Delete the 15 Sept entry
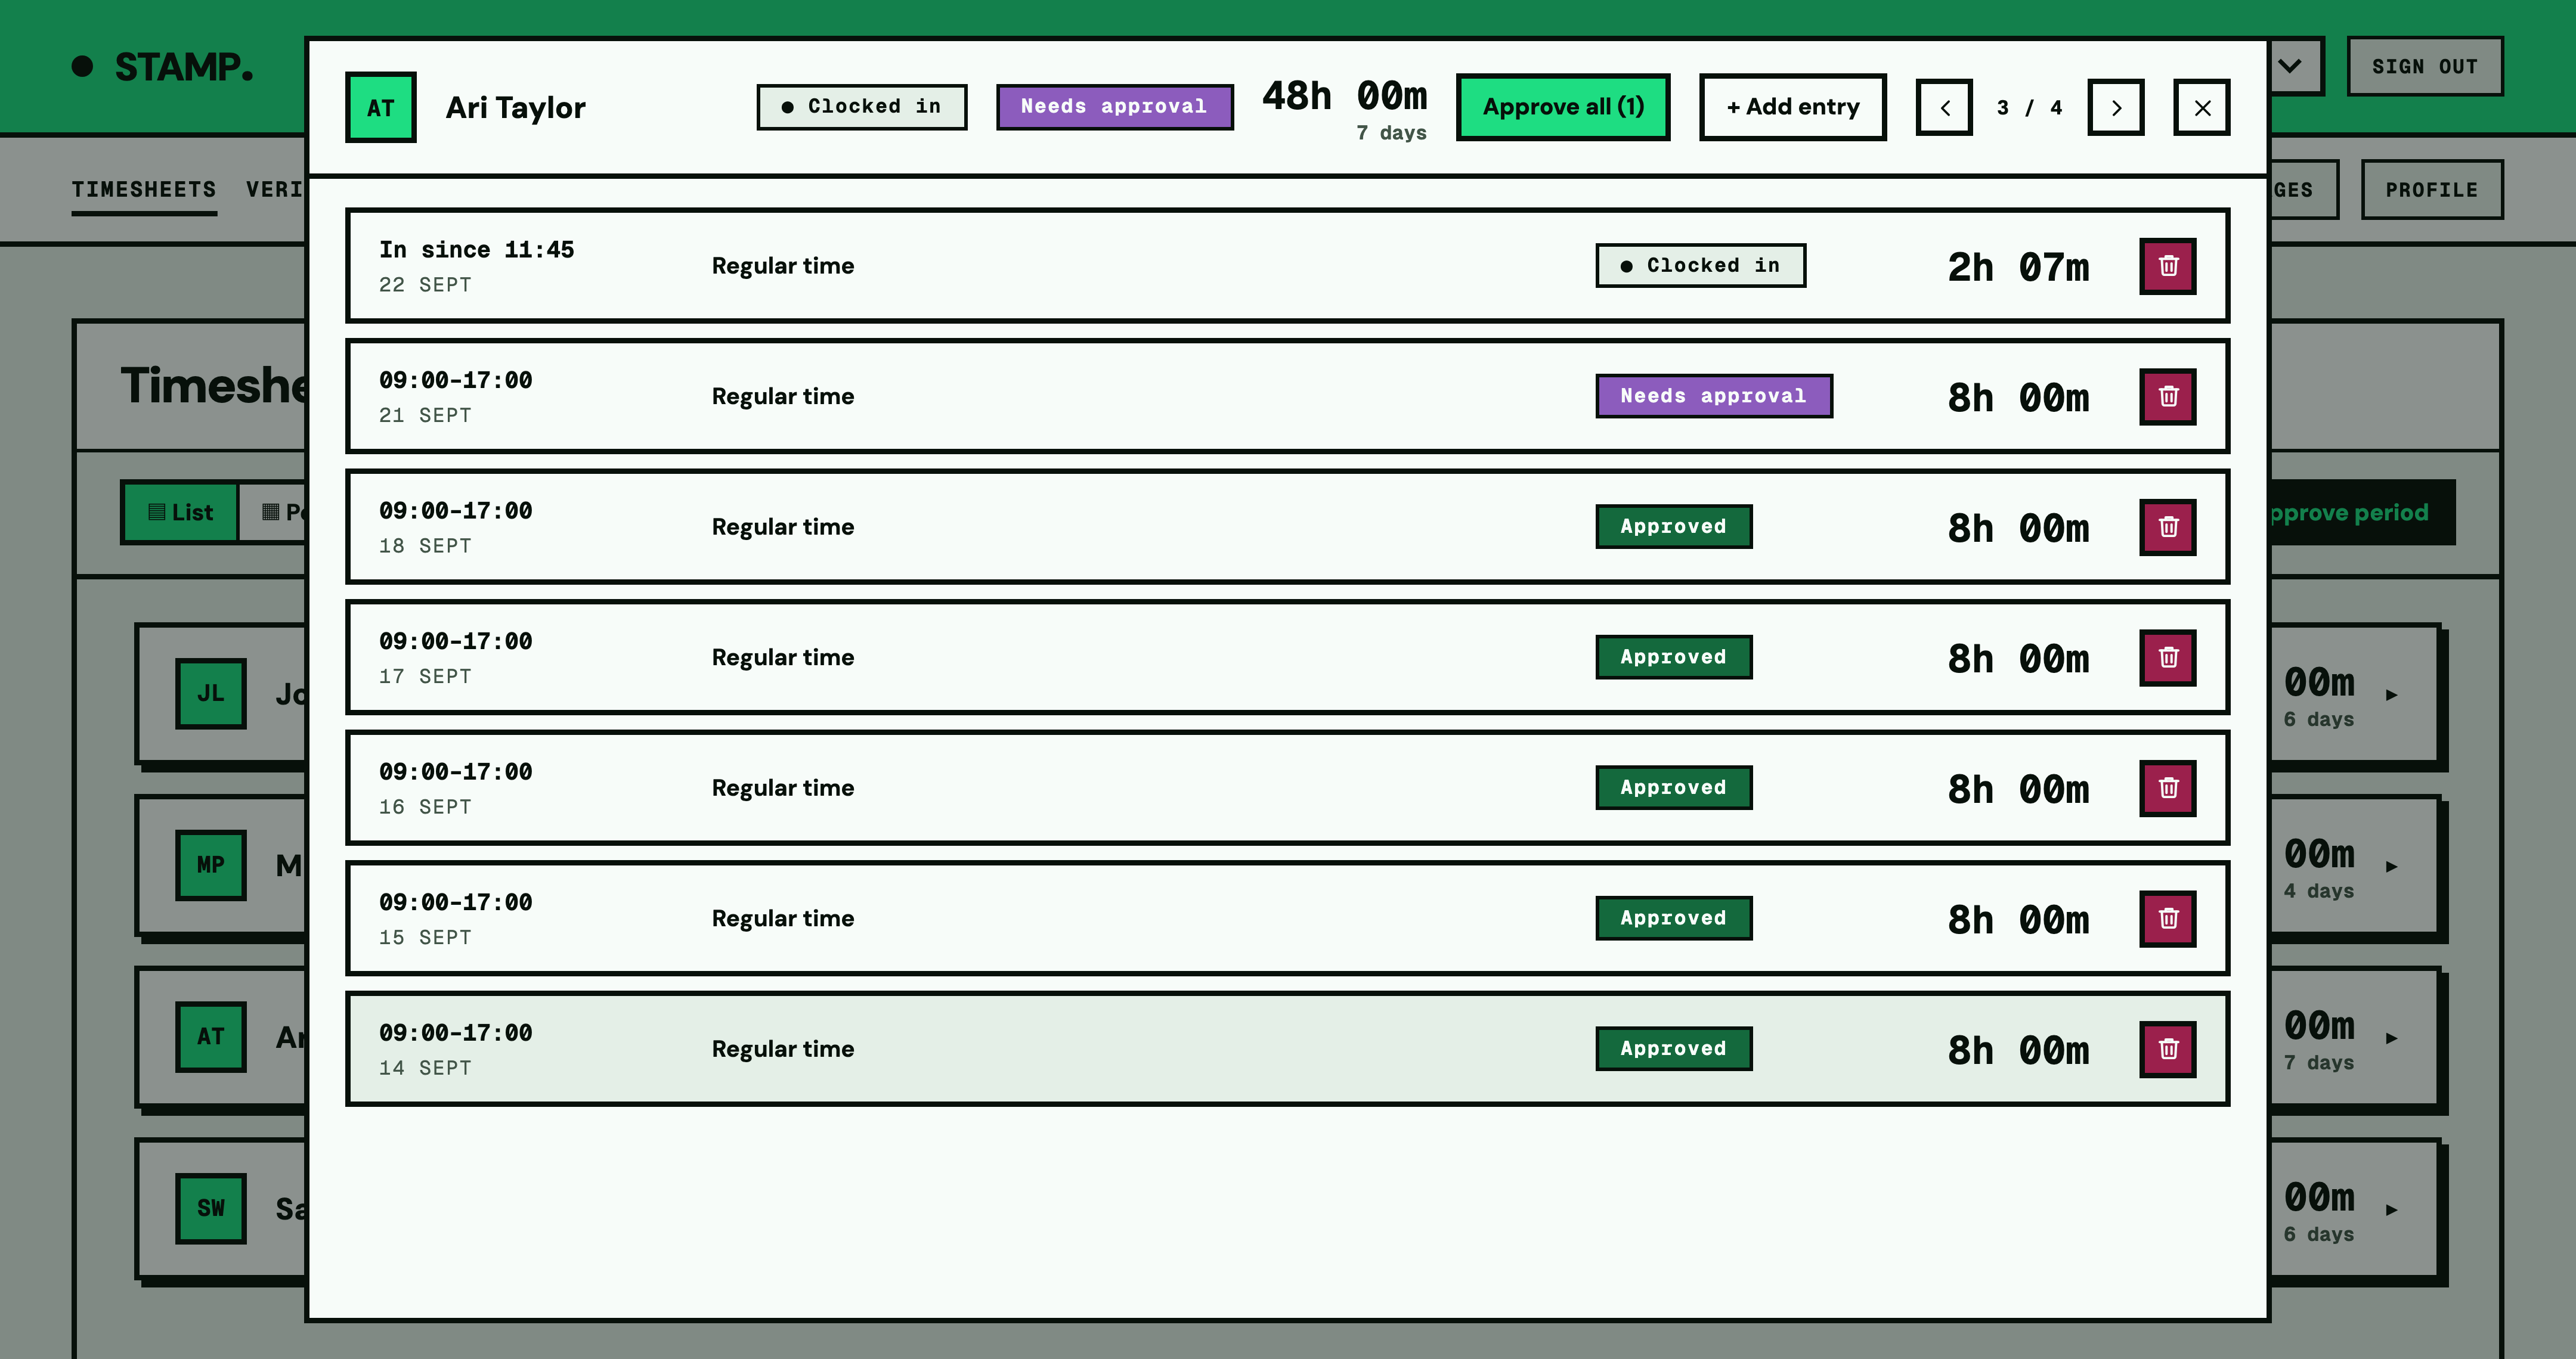 click(x=2167, y=919)
